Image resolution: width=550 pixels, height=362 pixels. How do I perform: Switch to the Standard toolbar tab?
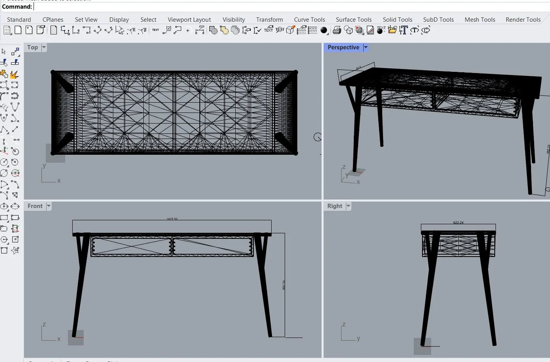tap(19, 19)
